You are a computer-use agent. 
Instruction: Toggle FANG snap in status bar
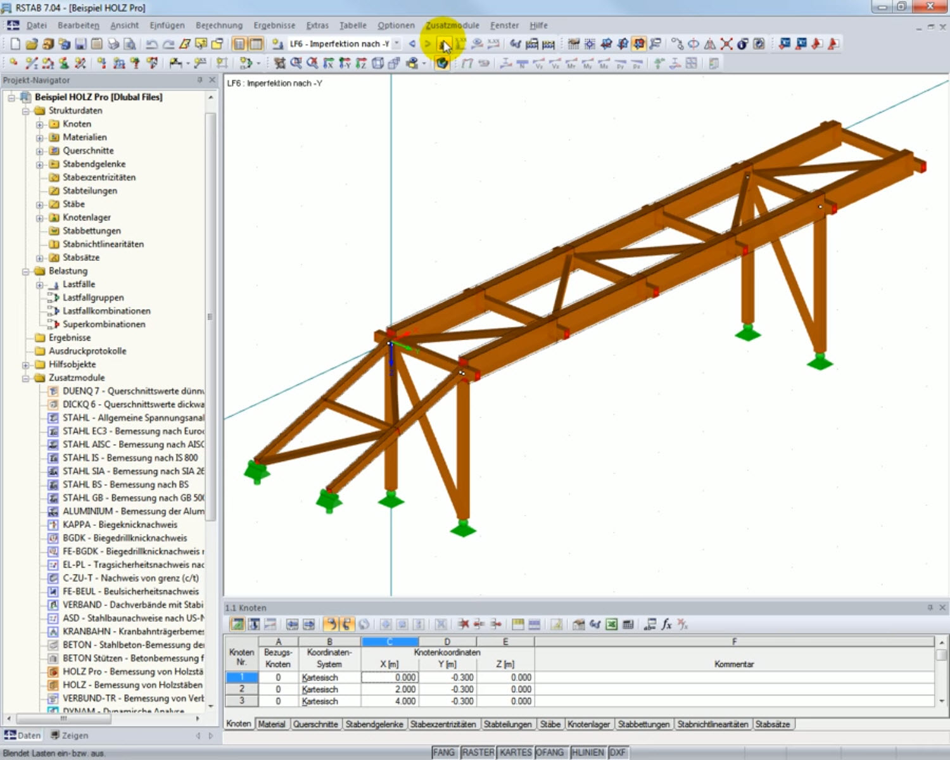point(443,752)
